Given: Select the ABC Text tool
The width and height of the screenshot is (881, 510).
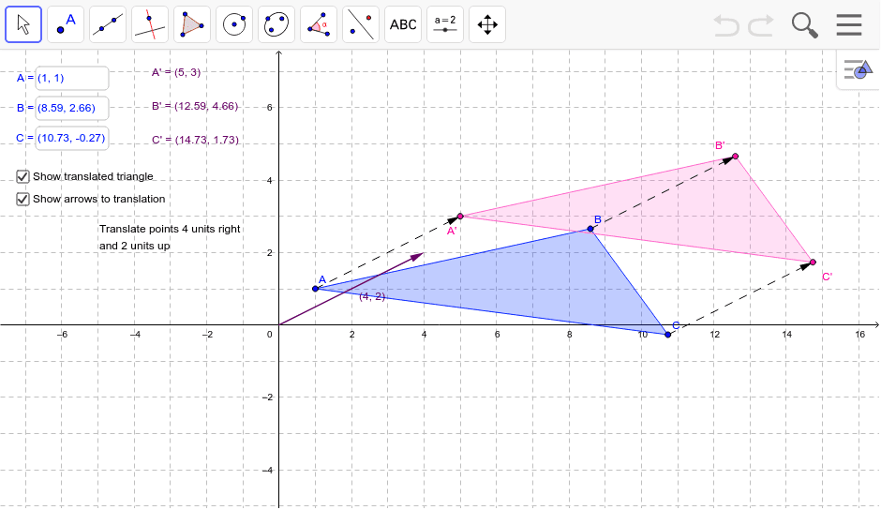Looking at the screenshot, I should tap(403, 24).
